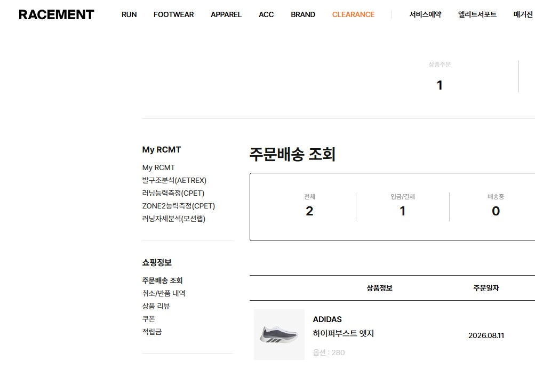Open the 쿠폰 page
This screenshot has width=535, height=369.
[x=148, y=319]
